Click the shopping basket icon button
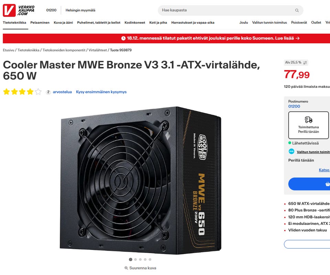 pos(328,184)
